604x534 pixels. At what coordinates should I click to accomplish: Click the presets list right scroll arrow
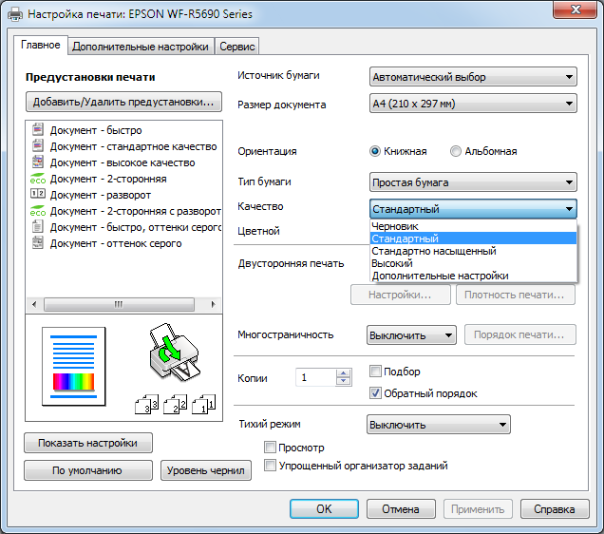point(213,304)
